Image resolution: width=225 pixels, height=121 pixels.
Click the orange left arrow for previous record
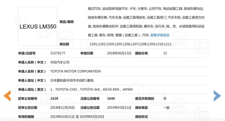click(7, 96)
